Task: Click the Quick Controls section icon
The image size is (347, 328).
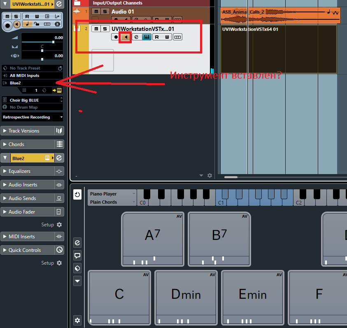Action: click(59, 250)
